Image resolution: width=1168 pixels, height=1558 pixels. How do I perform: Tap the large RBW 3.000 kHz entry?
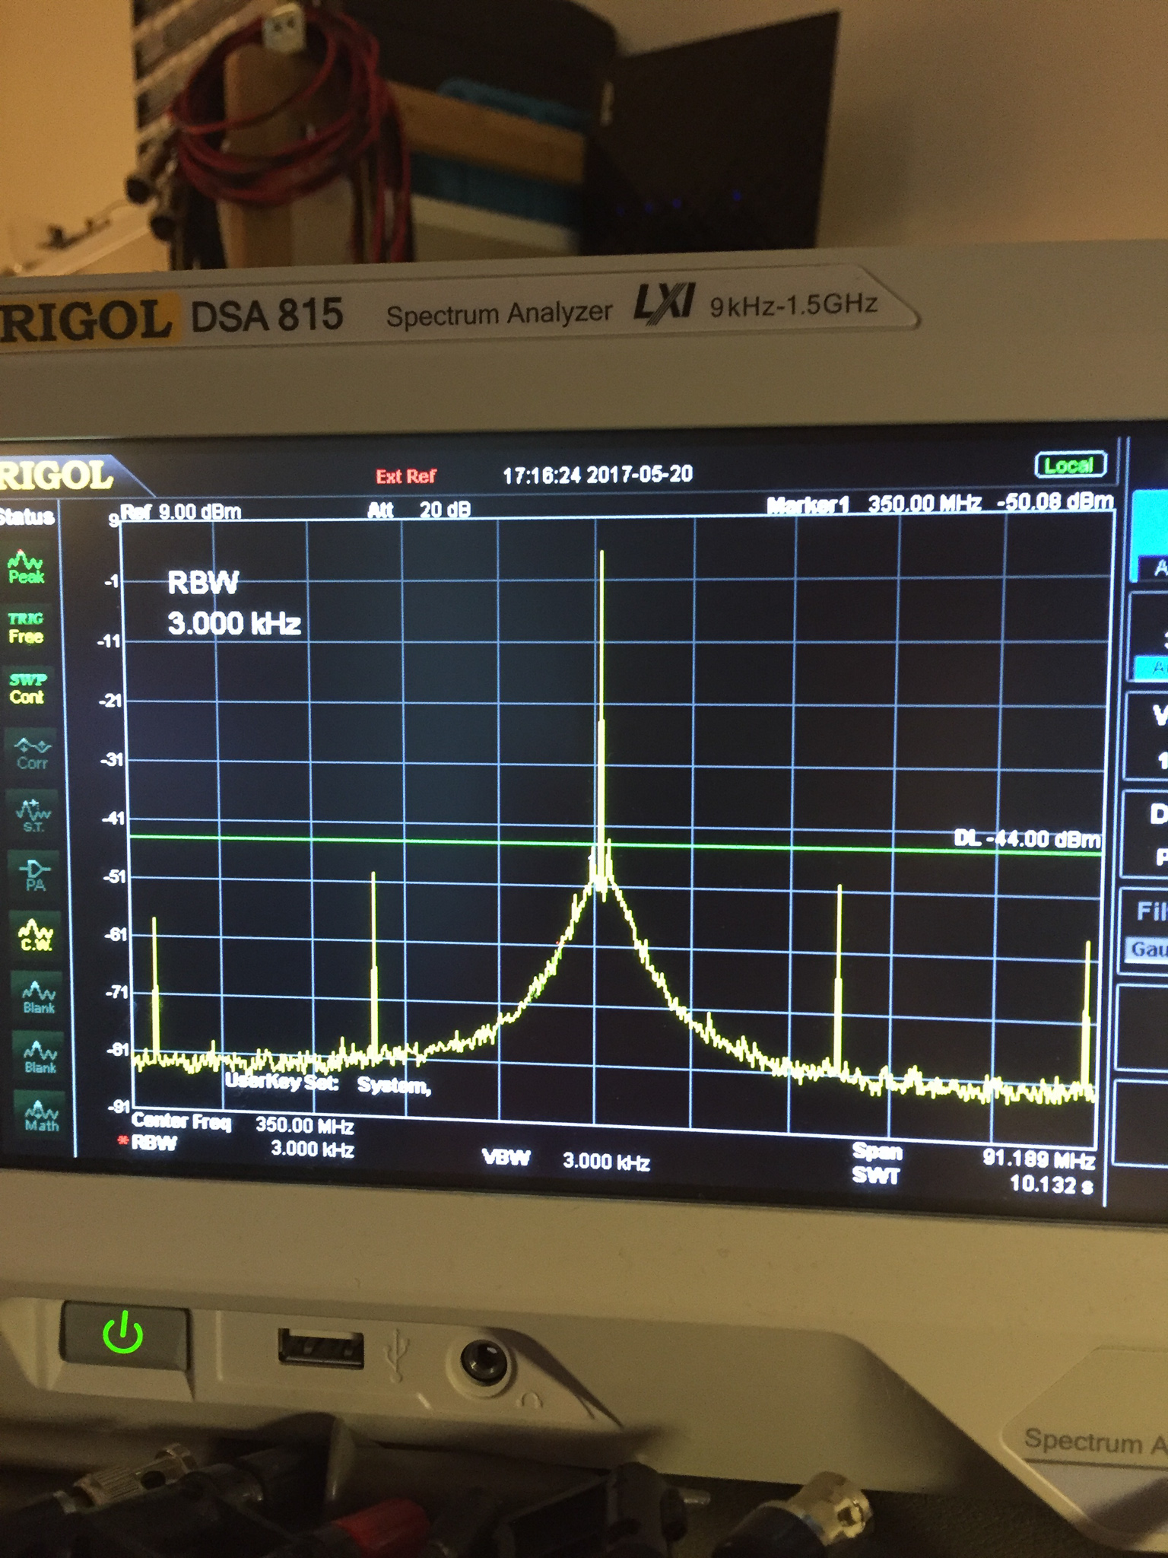[234, 604]
